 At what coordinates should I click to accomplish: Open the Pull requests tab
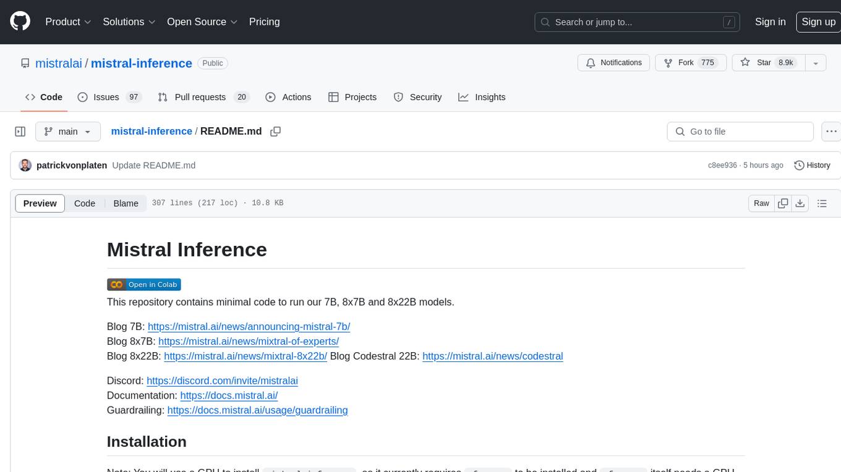click(x=203, y=97)
